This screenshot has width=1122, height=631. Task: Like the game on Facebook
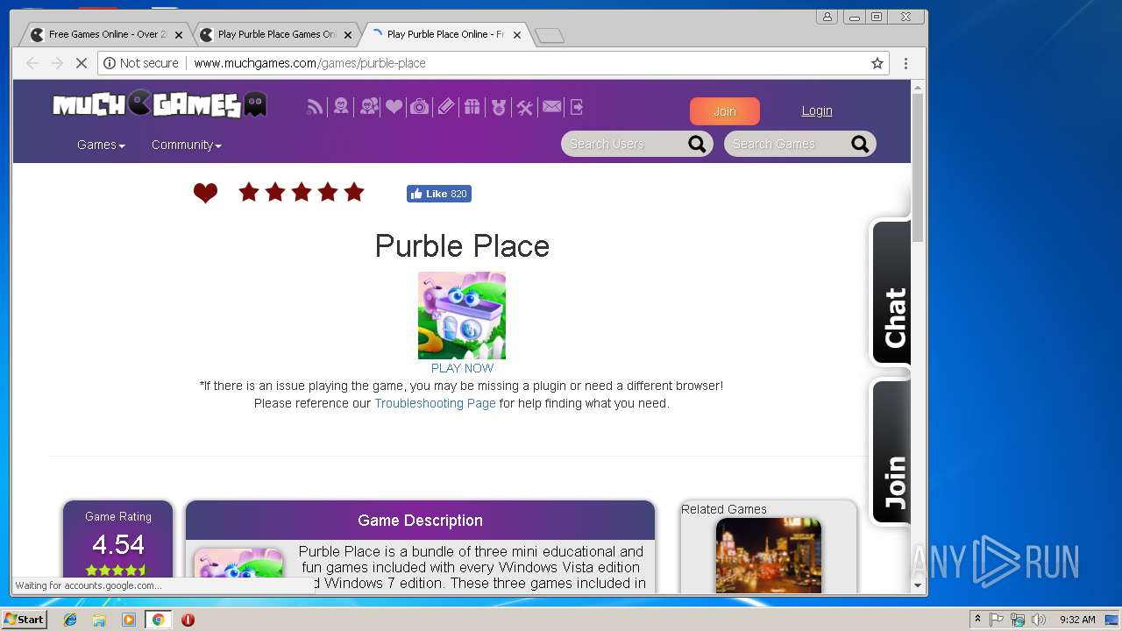click(x=438, y=194)
